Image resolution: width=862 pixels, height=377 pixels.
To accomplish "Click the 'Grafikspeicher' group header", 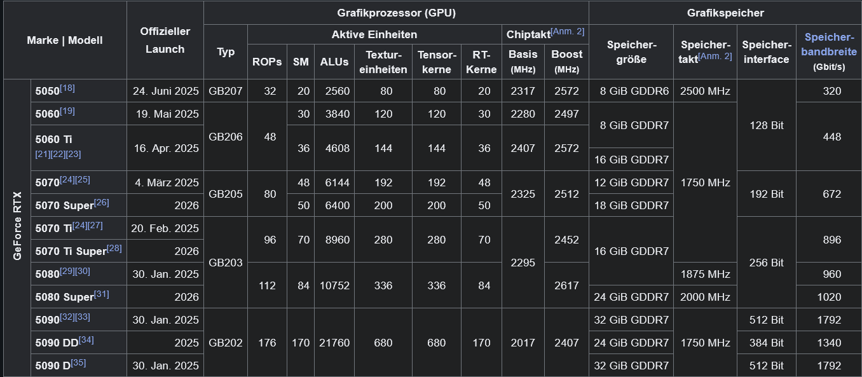I will [725, 12].
